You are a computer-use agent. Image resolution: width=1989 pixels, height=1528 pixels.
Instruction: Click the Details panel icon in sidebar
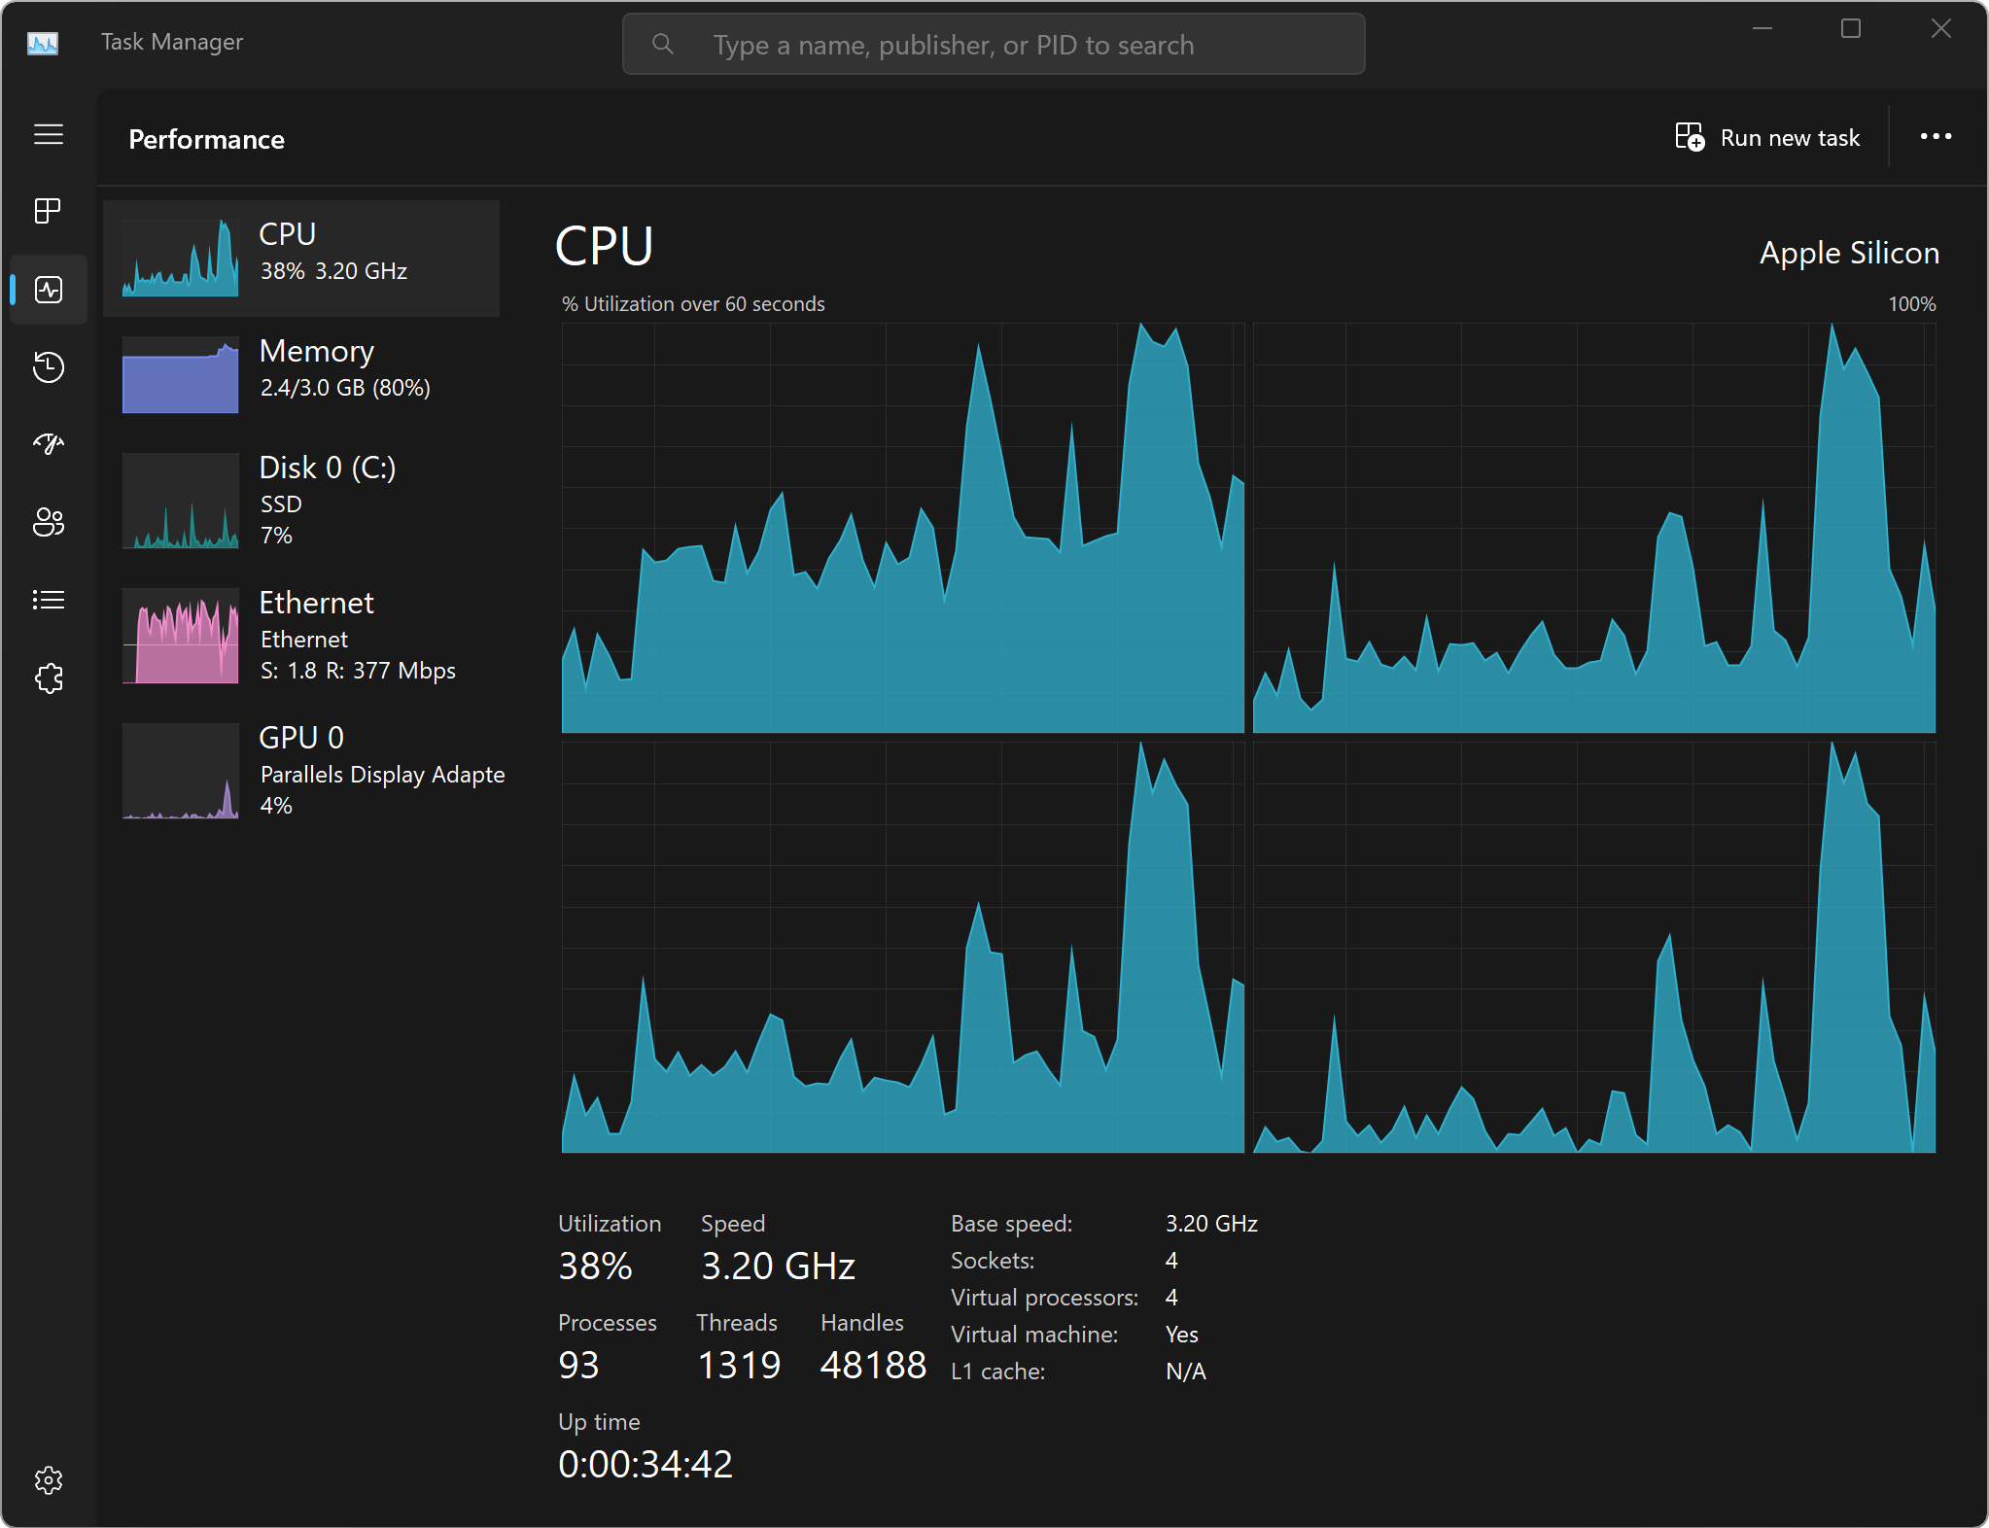[x=47, y=601]
